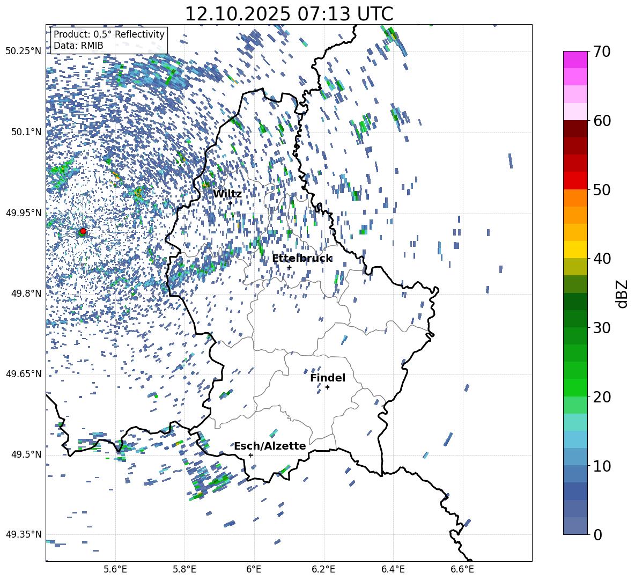Click the colorbar 10 value label
635x580 pixels.
pos(602,466)
